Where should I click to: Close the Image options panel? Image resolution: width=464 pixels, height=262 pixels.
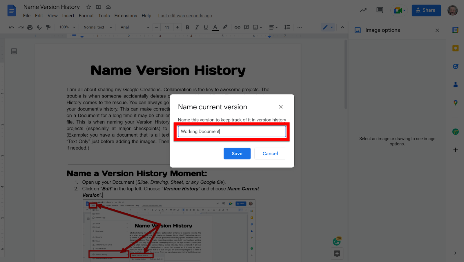coord(437,30)
